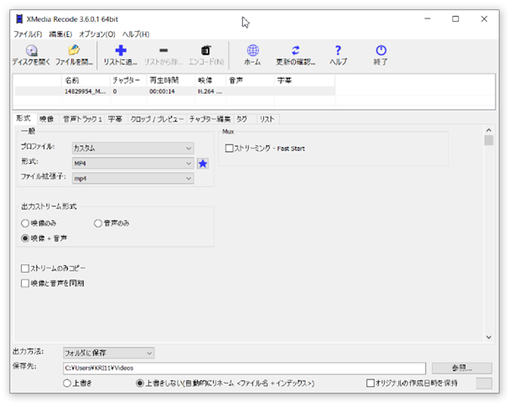Open the File extension dropdown showing mp4

point(133,178)
